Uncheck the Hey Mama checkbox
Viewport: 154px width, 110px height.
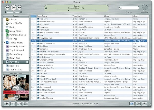click(38, 46)
